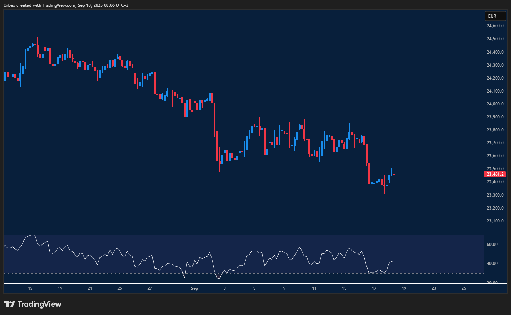Click the current price tag 23,461.2

coord(495,174)
